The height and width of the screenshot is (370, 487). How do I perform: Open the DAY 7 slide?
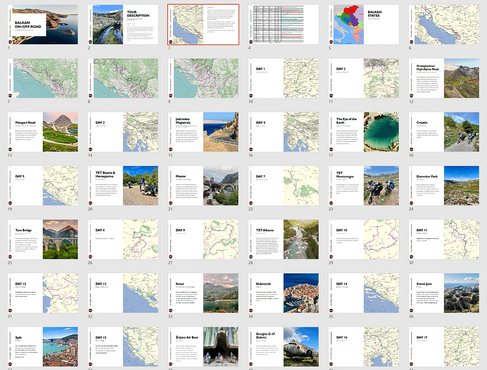click(x=284, y=186)
